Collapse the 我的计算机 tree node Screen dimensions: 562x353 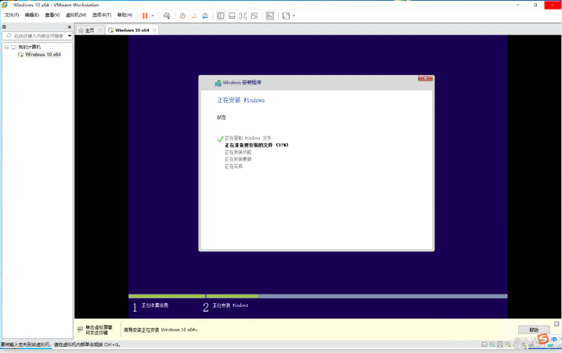5,47
